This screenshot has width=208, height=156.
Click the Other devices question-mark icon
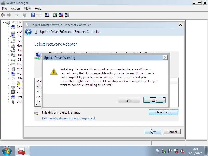14,78
